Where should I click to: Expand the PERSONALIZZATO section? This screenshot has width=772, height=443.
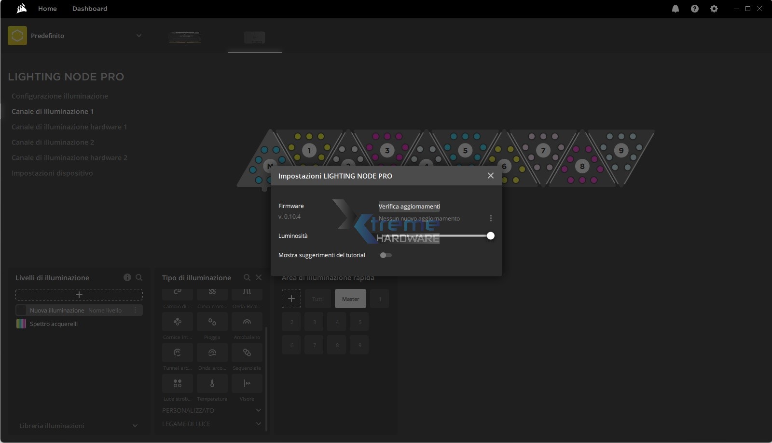pos(259,410)
